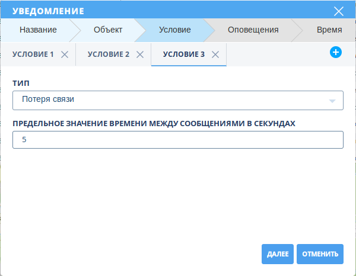Screen dimensions: 356x276
Task: Activate the Условие 3 tab
Action: 183,54
